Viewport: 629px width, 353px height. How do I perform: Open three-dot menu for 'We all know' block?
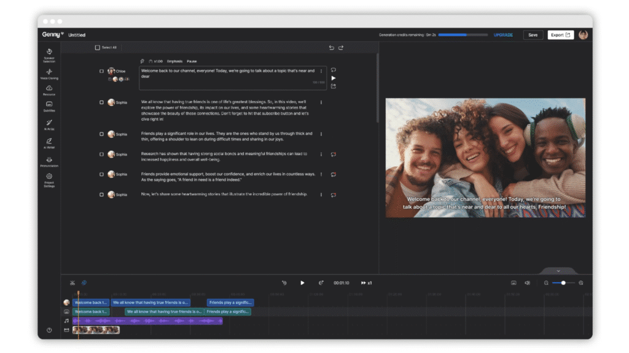(321, 102)
